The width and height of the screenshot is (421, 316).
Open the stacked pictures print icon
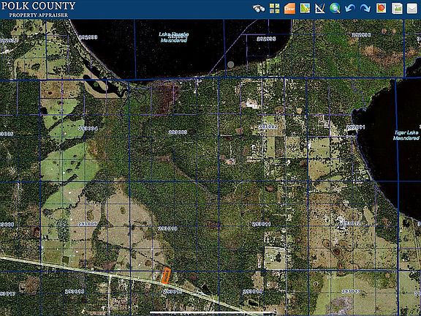pos(397,8)
